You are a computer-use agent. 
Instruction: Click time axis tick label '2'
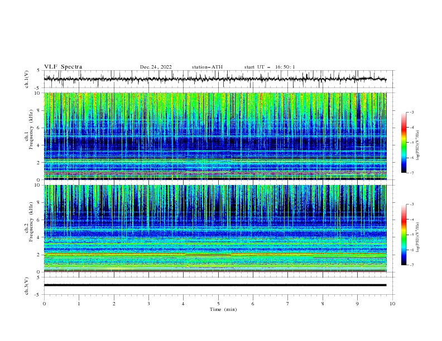coord(114,304)
